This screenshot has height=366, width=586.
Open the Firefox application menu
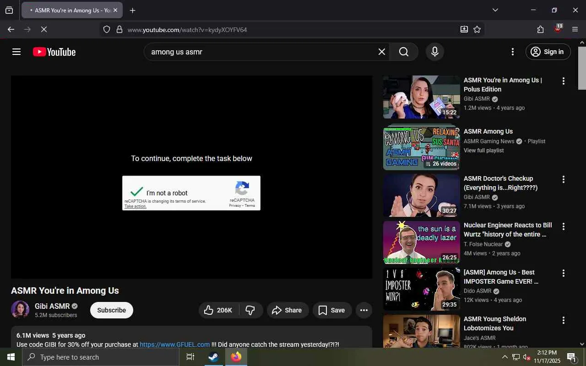pos(575,29)
